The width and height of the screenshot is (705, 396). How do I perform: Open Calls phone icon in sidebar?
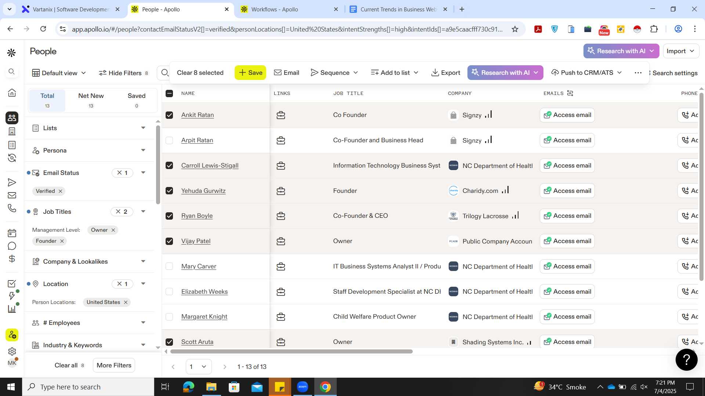(12, 208)
